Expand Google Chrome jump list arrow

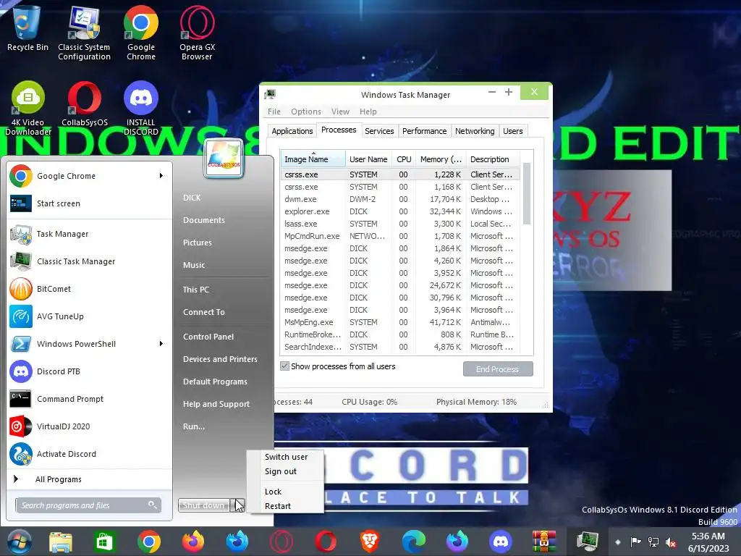161,176
